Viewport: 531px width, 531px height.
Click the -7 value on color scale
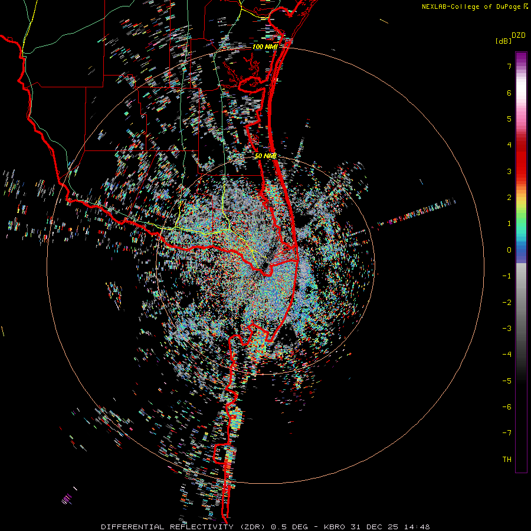[x=507, y=433]
